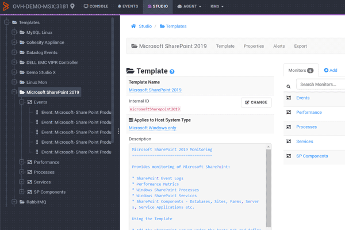Click the Services monitor icon in tree
Image resolution: width=345 pixels, height=230 pixels.
29,182
